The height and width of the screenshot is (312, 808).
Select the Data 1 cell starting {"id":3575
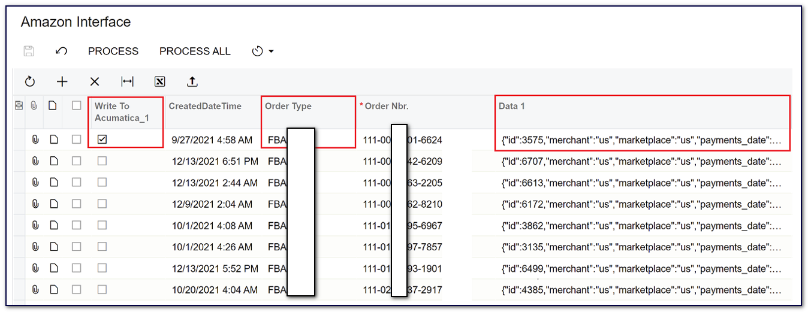641,140
